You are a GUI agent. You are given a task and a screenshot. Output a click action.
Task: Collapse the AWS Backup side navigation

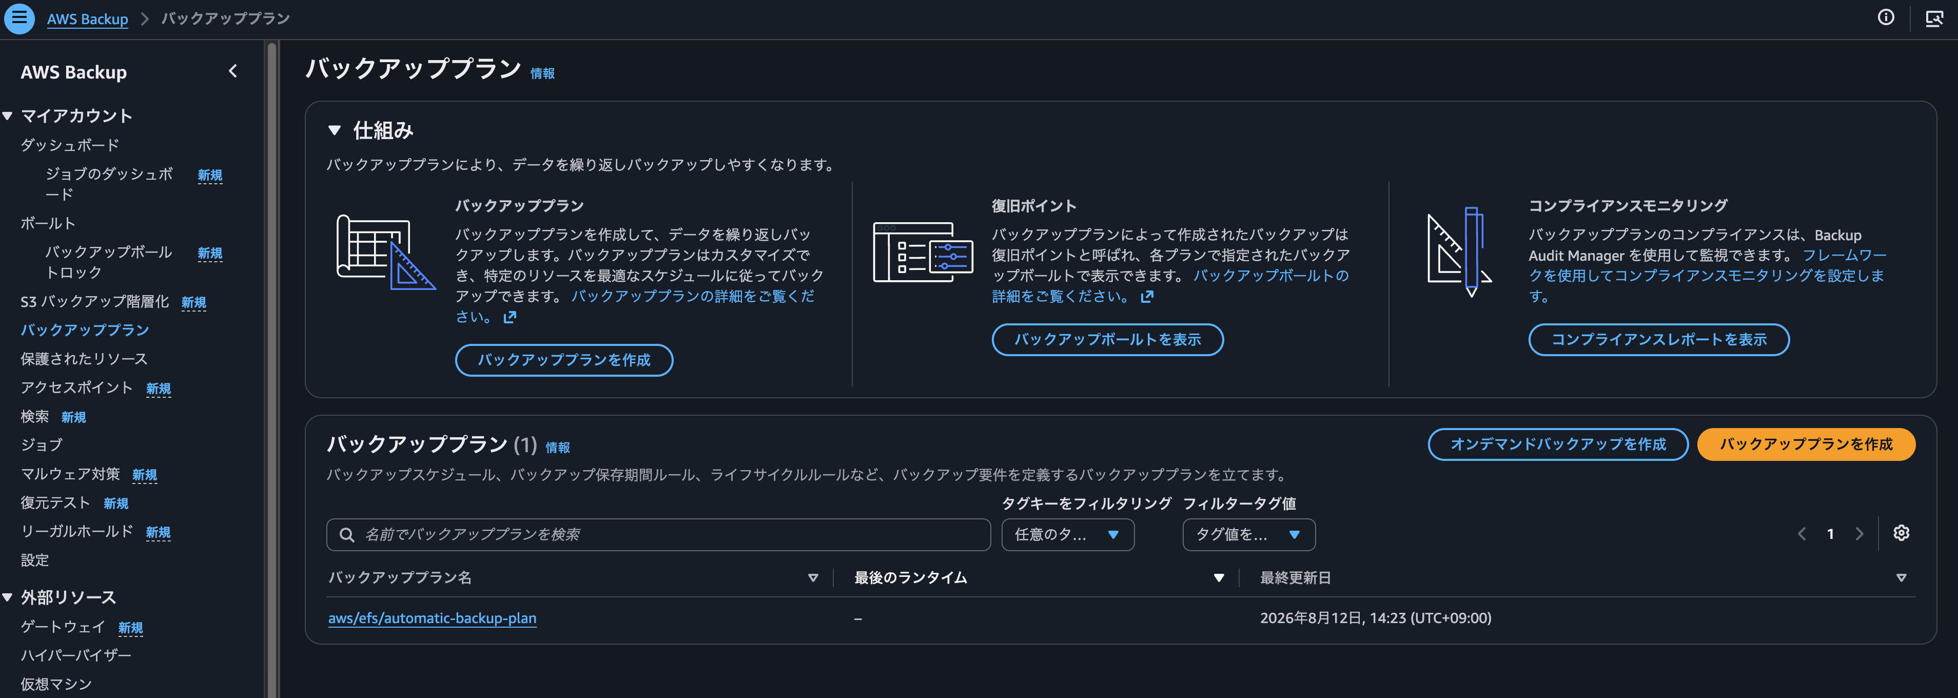(x=232, y=71)
